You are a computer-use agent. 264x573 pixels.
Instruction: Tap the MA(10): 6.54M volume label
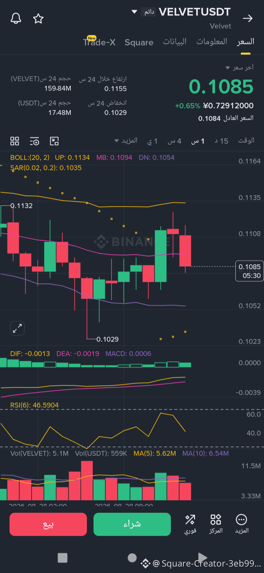206,453
